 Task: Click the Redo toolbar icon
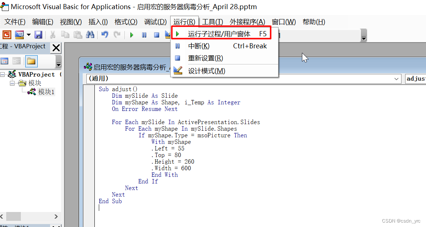click(x=117, y=34)
